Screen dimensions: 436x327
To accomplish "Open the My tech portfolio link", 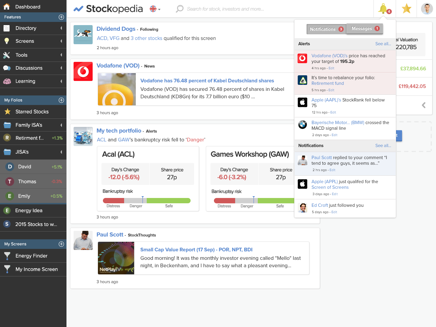I will [119, 131].
